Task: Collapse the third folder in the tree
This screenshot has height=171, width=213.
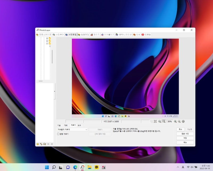Action: coord(47,43)
